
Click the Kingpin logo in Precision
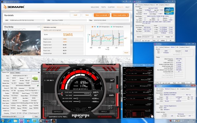81,115
